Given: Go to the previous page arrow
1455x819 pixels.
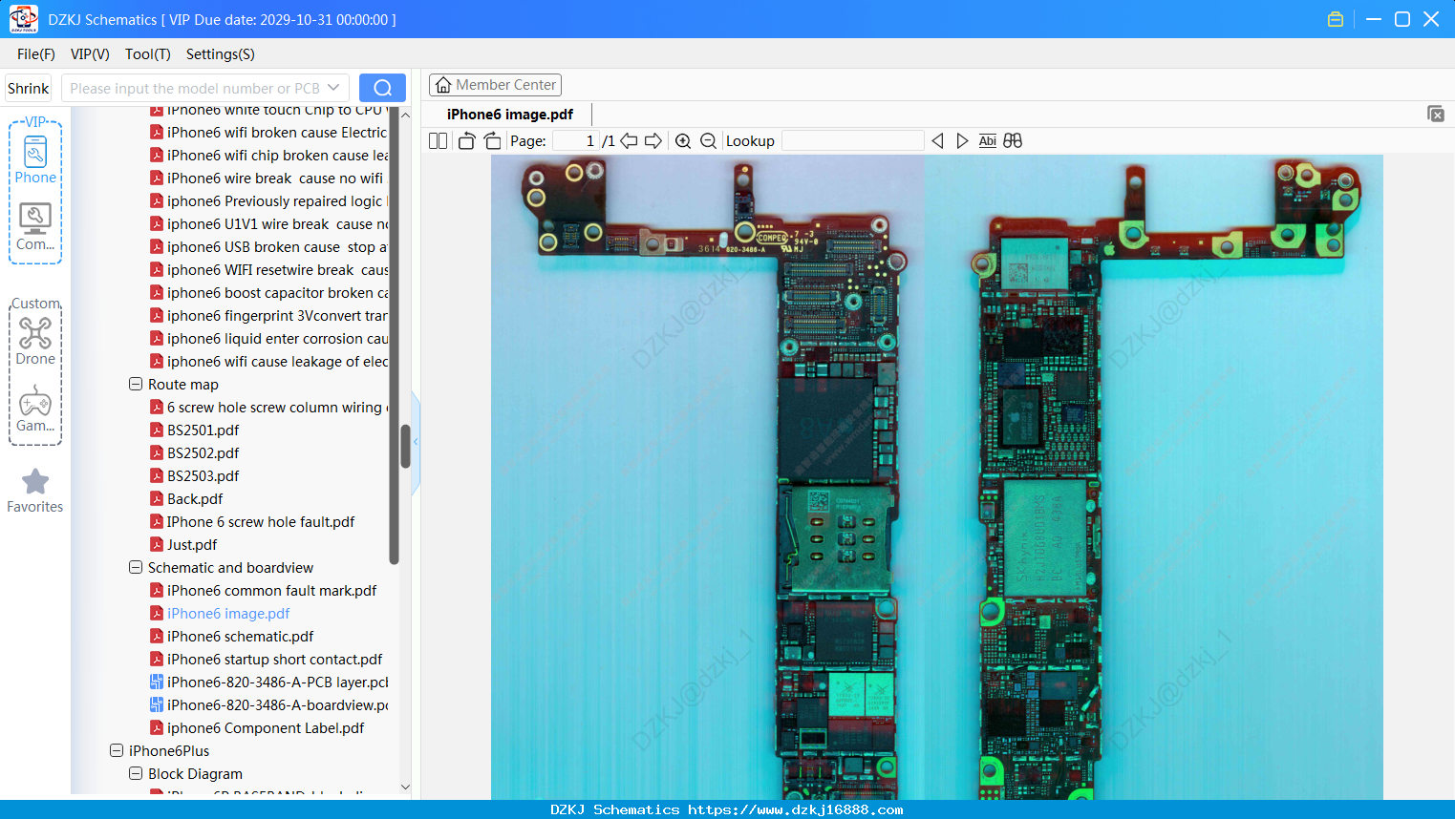Looking at the screenshot, I should 629,141.
